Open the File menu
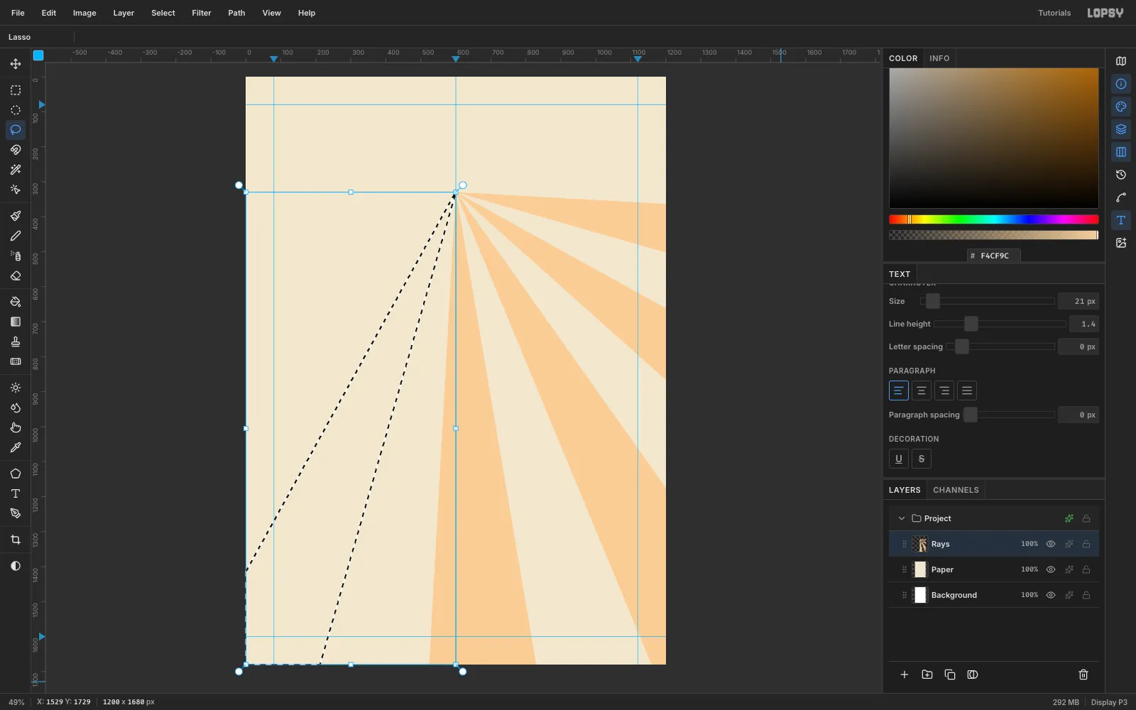Viewport: 1136px width, 710px height. 18,13
